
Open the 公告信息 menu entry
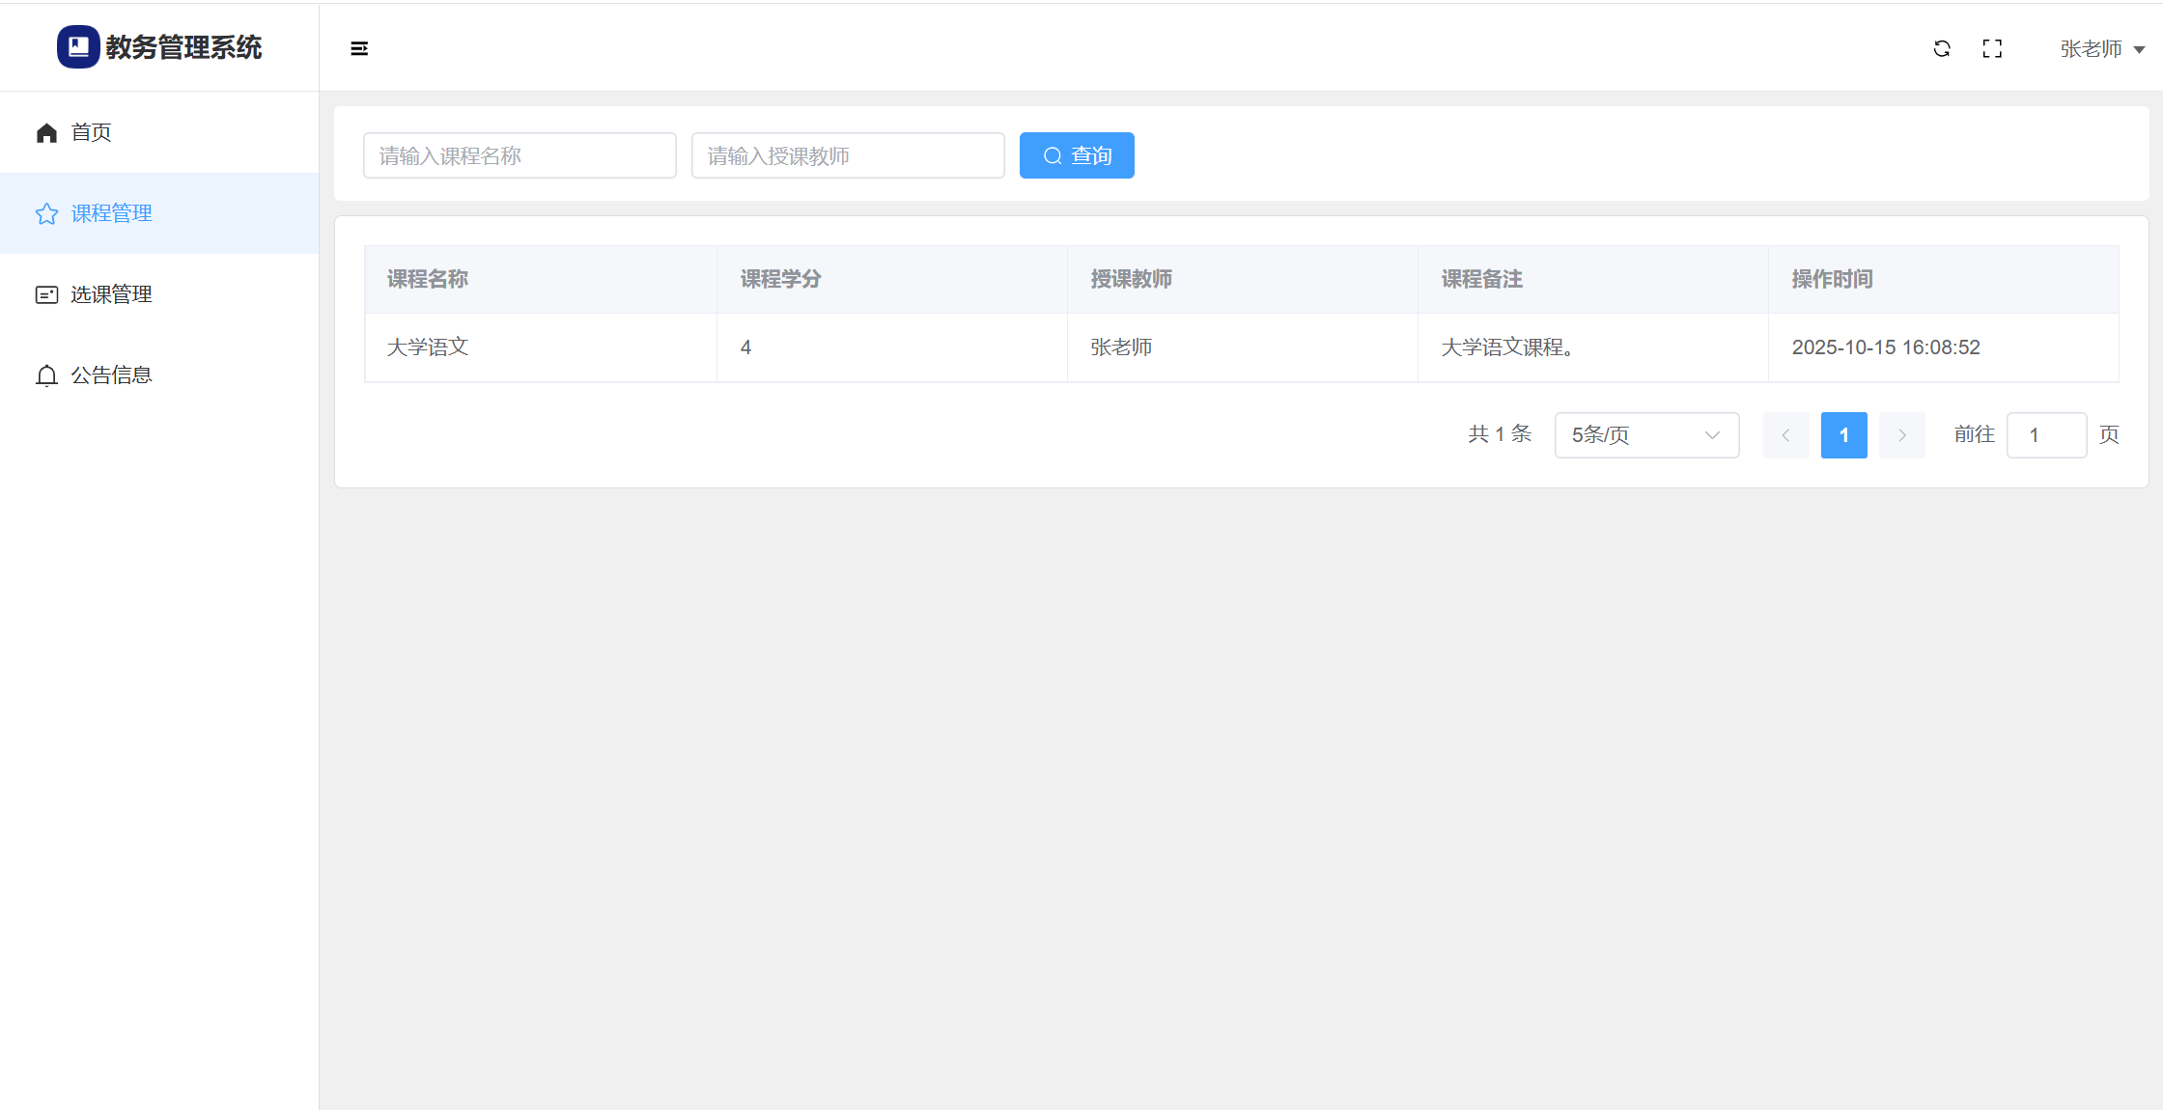(111, 375)
